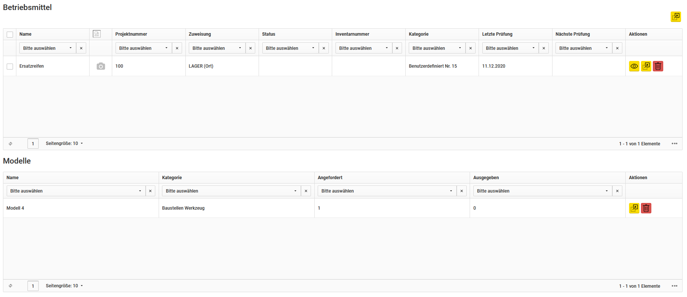The width and height of the screenshot is (687, 297).
Task: Click the yellow export icon above Betriebsmittel table
Action: point(675,17)
